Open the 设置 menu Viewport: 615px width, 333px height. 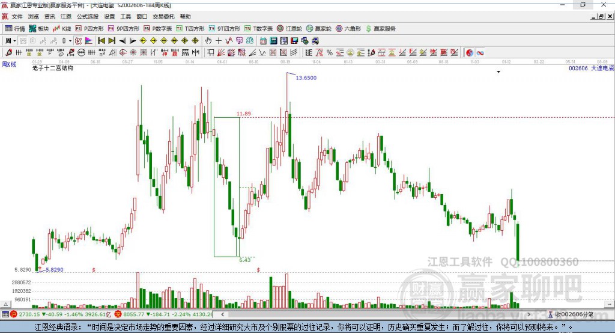pos(109,16)
